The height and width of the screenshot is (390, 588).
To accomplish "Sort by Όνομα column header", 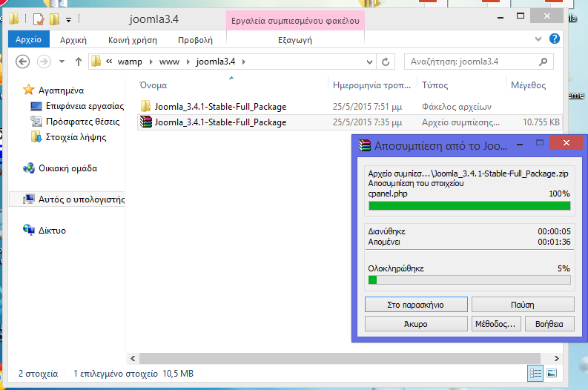I will click(x=153, y=85).
